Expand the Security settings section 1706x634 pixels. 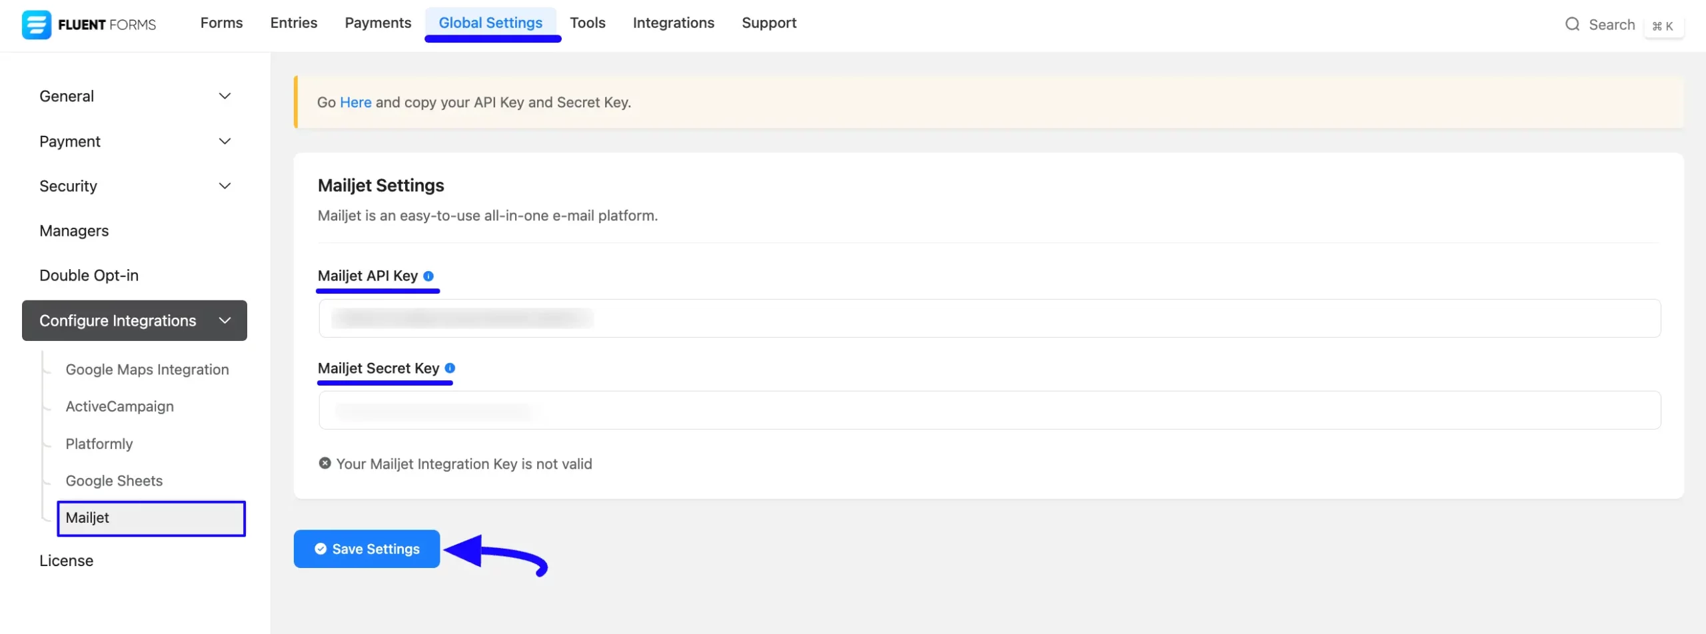[225, 186]
